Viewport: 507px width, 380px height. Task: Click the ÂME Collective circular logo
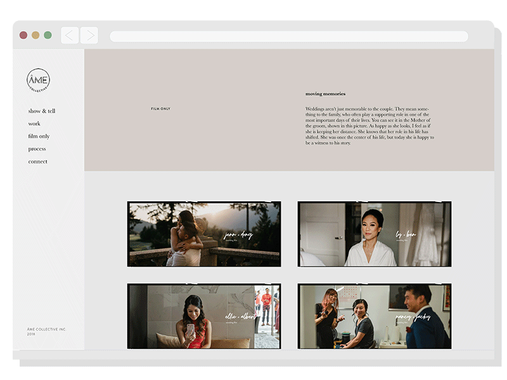(x=38, y=80)
